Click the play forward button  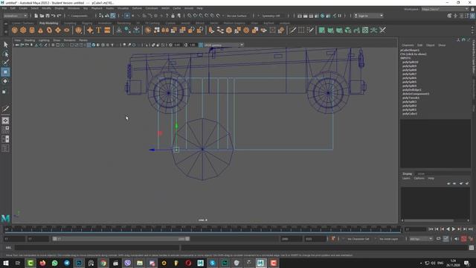454,229
